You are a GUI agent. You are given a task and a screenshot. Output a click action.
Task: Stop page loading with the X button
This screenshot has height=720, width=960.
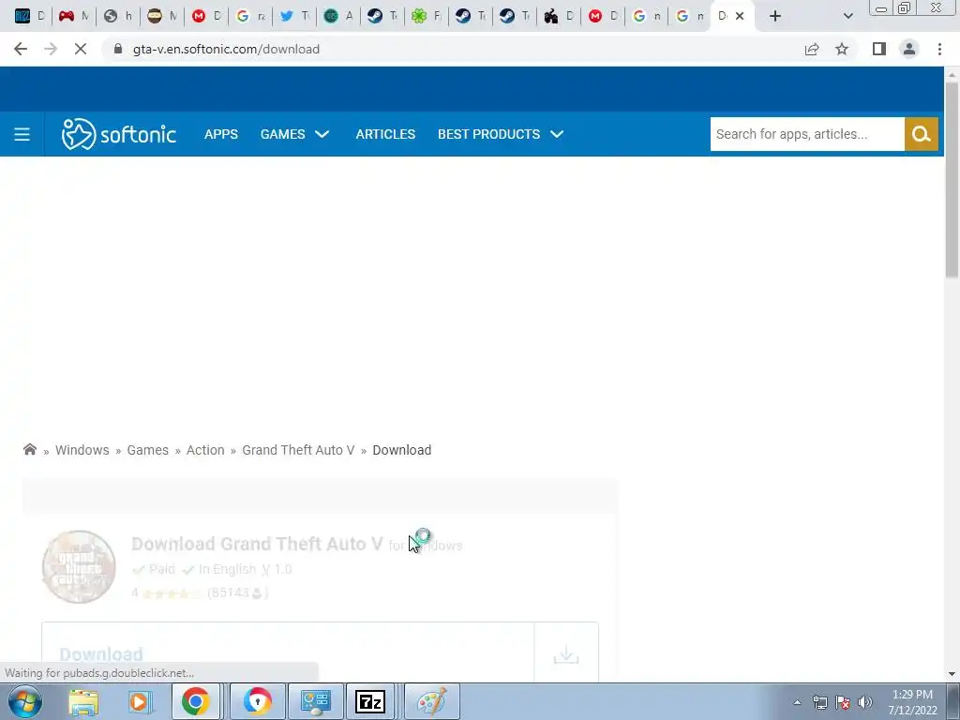coord(81,49)
